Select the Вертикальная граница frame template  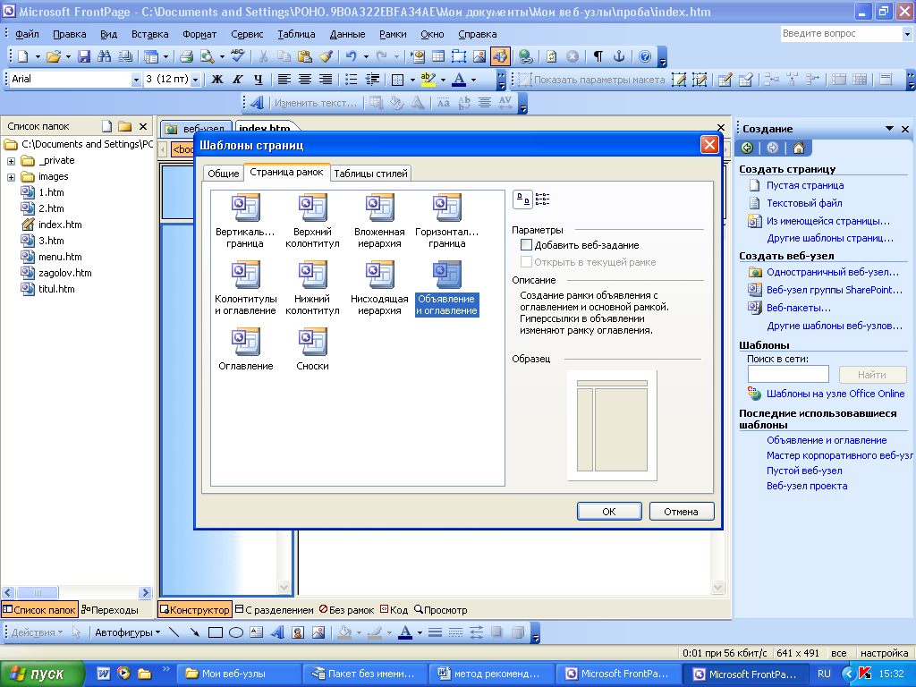tap(245, 221)
